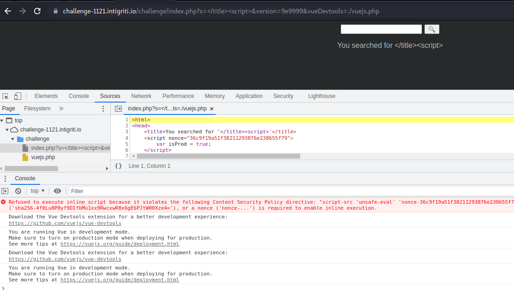Click the console input prompt chevron
Screen dimensions: 514x292
point(3,288)
